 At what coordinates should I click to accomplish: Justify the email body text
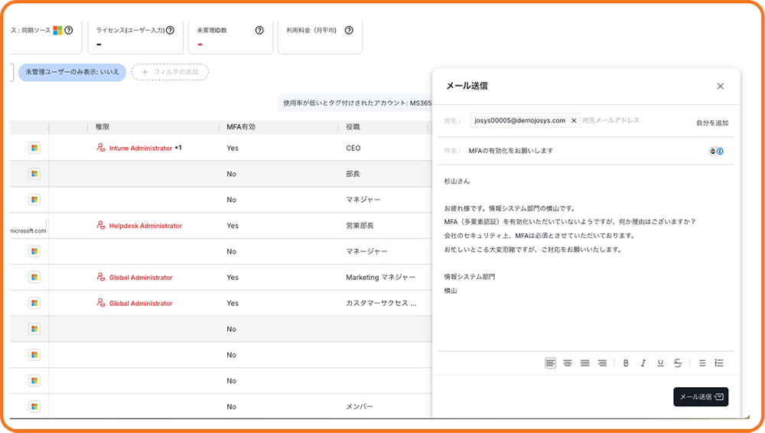(x=585, y=363)
